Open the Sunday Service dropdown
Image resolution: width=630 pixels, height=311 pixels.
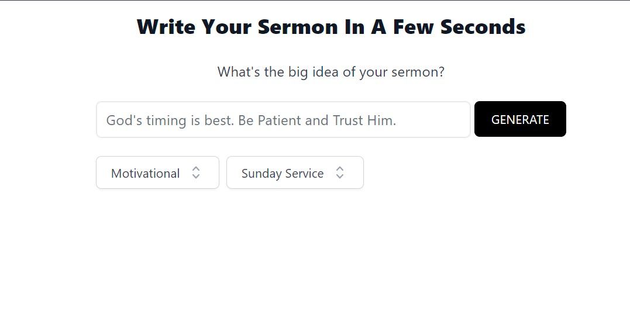click(x=295, y=173)
